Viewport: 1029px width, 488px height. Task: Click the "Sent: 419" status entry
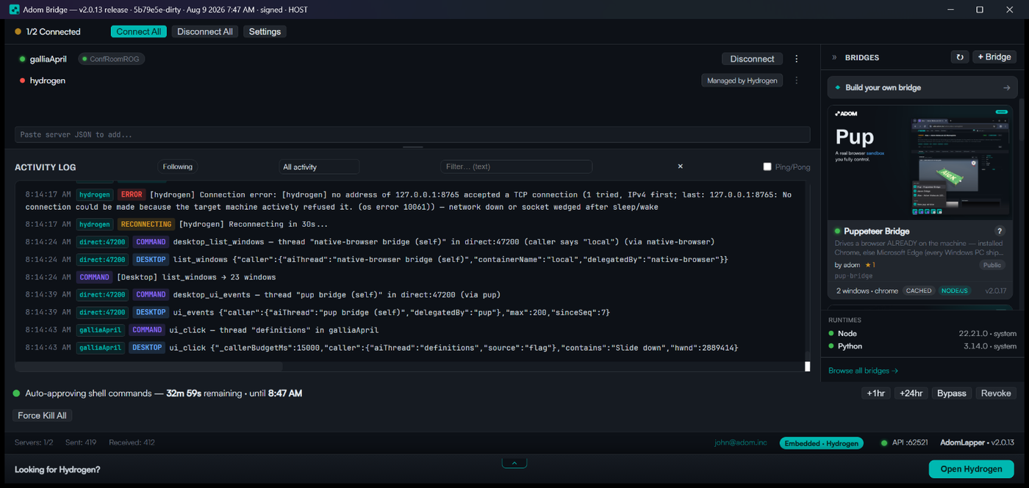[80, 443]
